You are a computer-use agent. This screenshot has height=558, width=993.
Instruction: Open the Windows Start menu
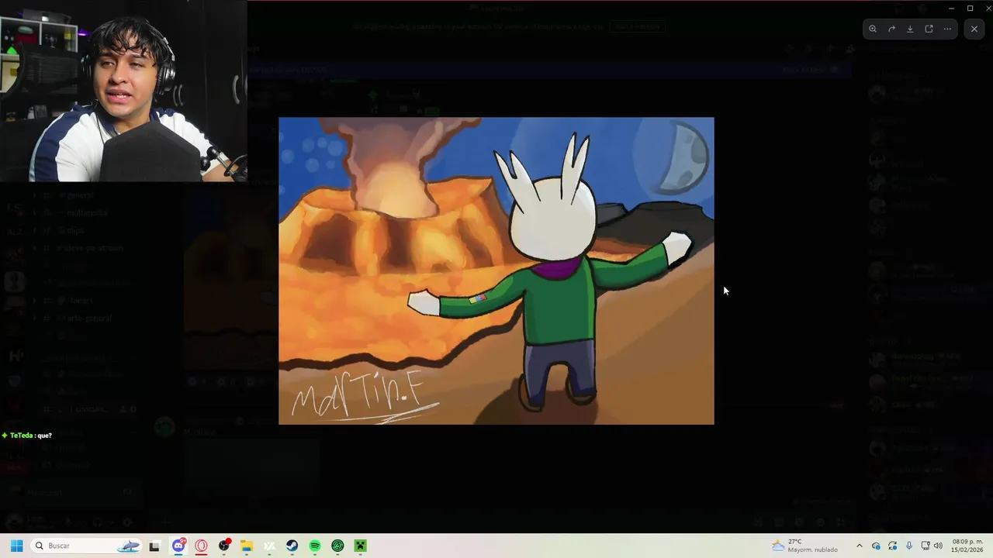coord(16,546)
